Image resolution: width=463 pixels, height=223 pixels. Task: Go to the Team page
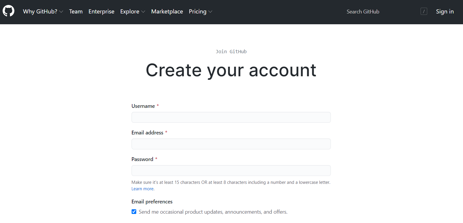coord(76,11)
